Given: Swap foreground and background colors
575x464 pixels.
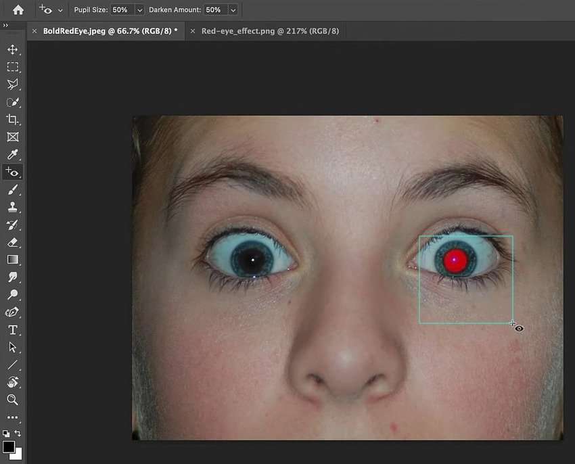Looking at the screenshot, I should pos(18,433).
